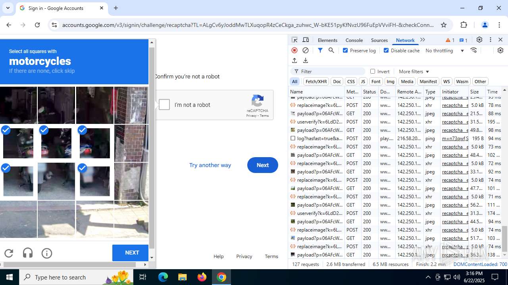Open a new browser tab

(116, 8)
